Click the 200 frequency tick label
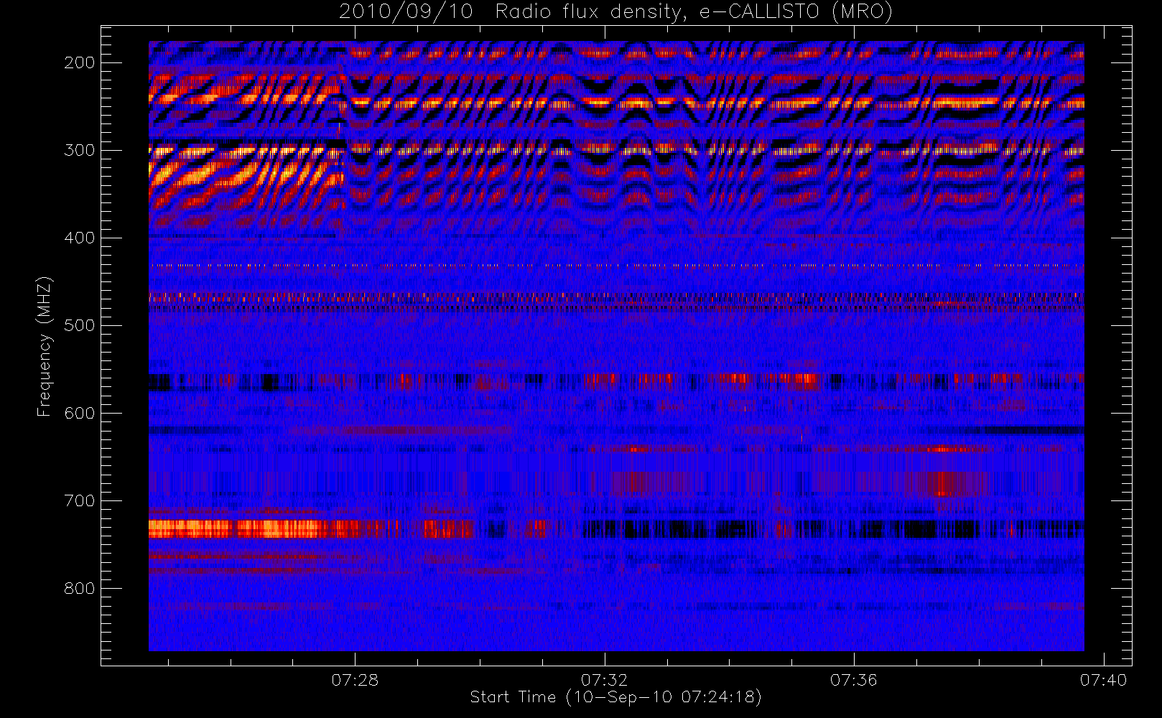The width and height of the screenshot is (1162, 718). pyautogui.click(x=79, y=62)
